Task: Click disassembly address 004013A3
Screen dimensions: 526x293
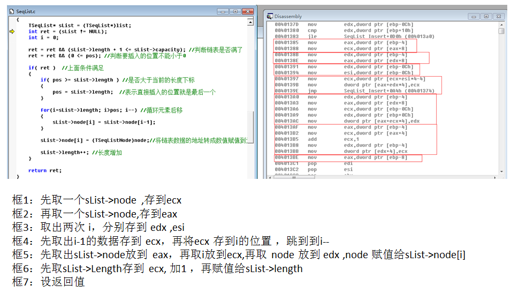Action: click(x=286, y=103)
